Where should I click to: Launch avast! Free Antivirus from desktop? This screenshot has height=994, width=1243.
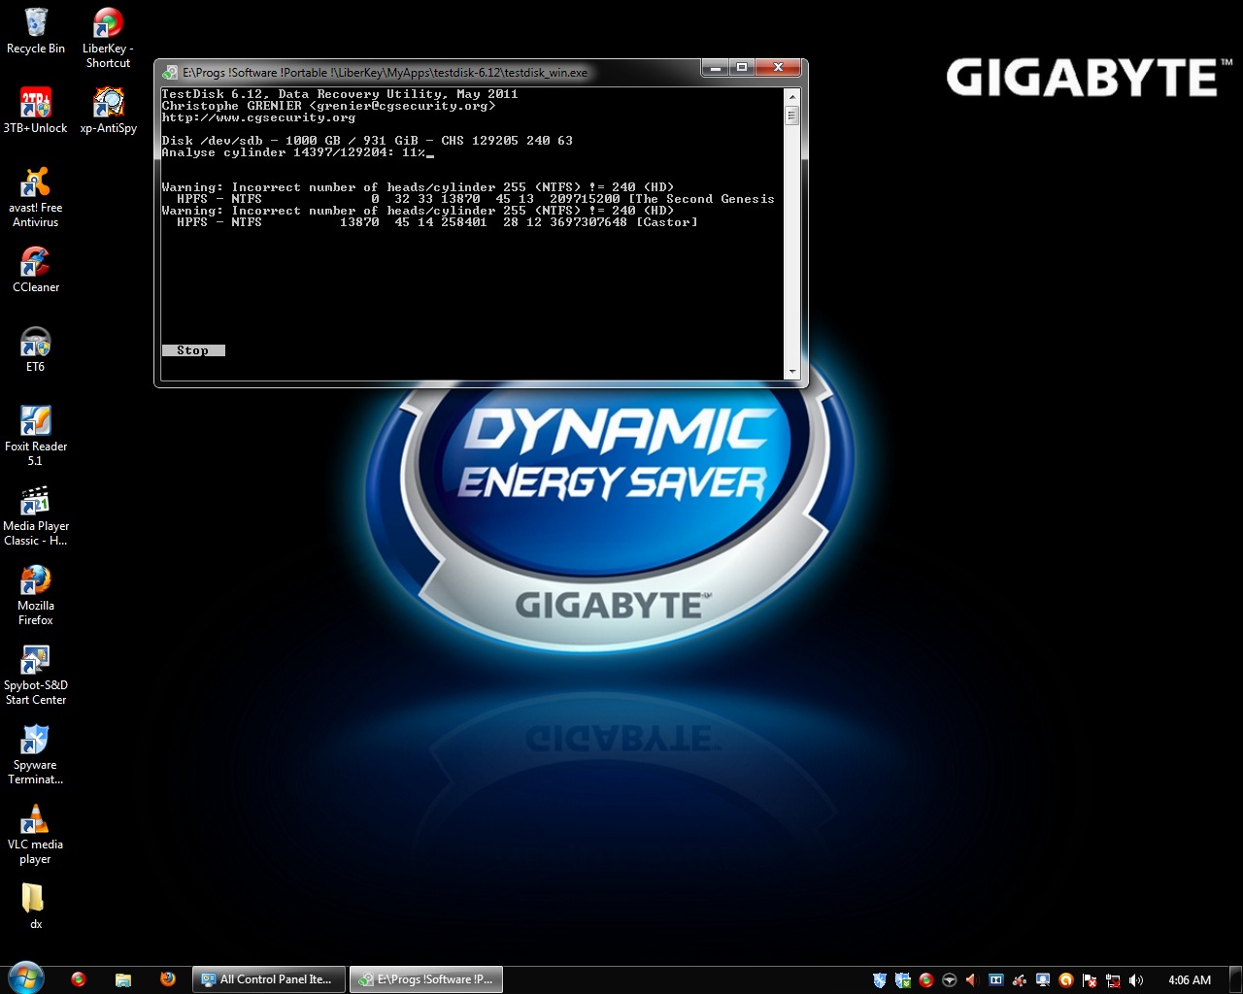[x=36, y=197]
